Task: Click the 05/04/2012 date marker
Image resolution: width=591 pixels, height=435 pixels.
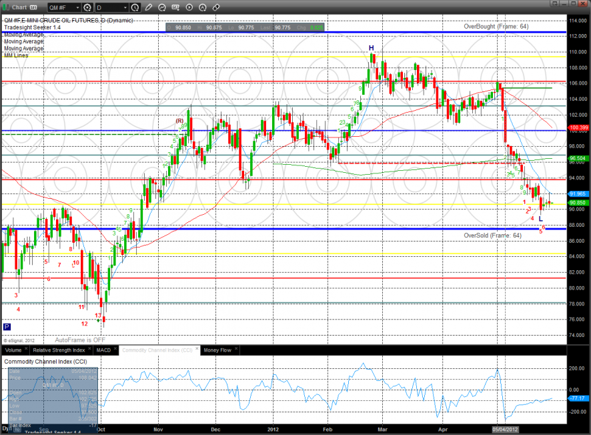Action: click(x=505, y=430)
